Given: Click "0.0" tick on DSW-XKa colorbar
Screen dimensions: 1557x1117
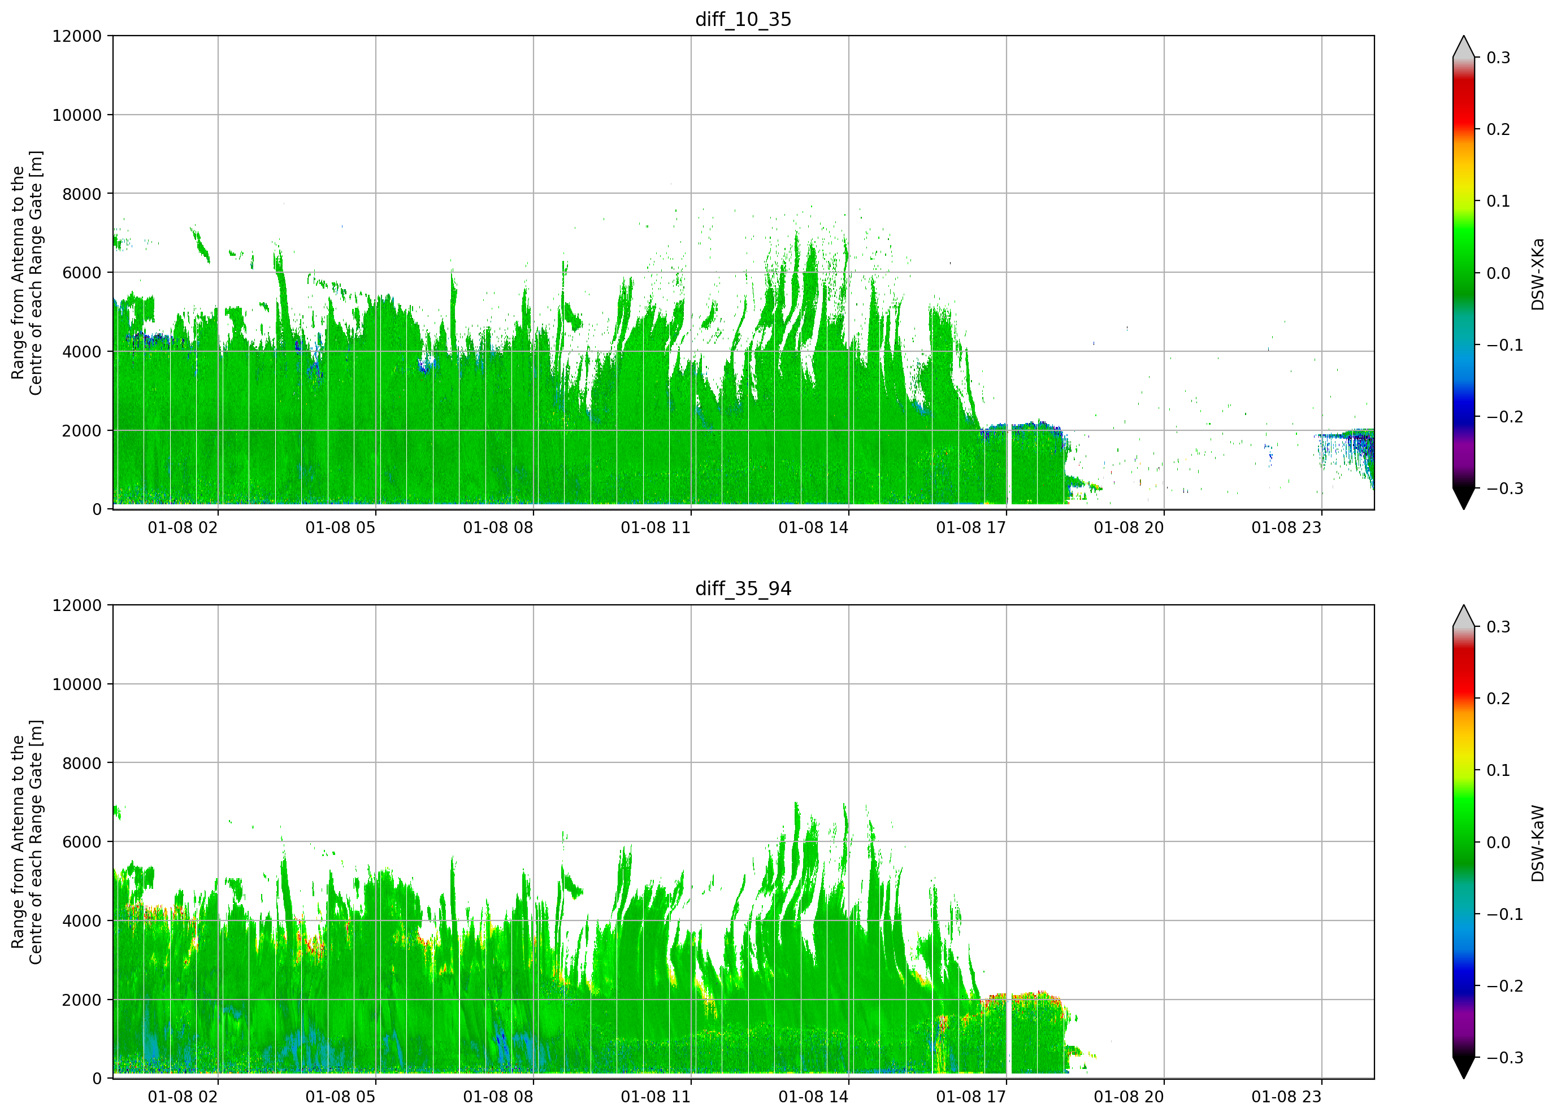Looking at the screenshot, I should click(1499, 273).
